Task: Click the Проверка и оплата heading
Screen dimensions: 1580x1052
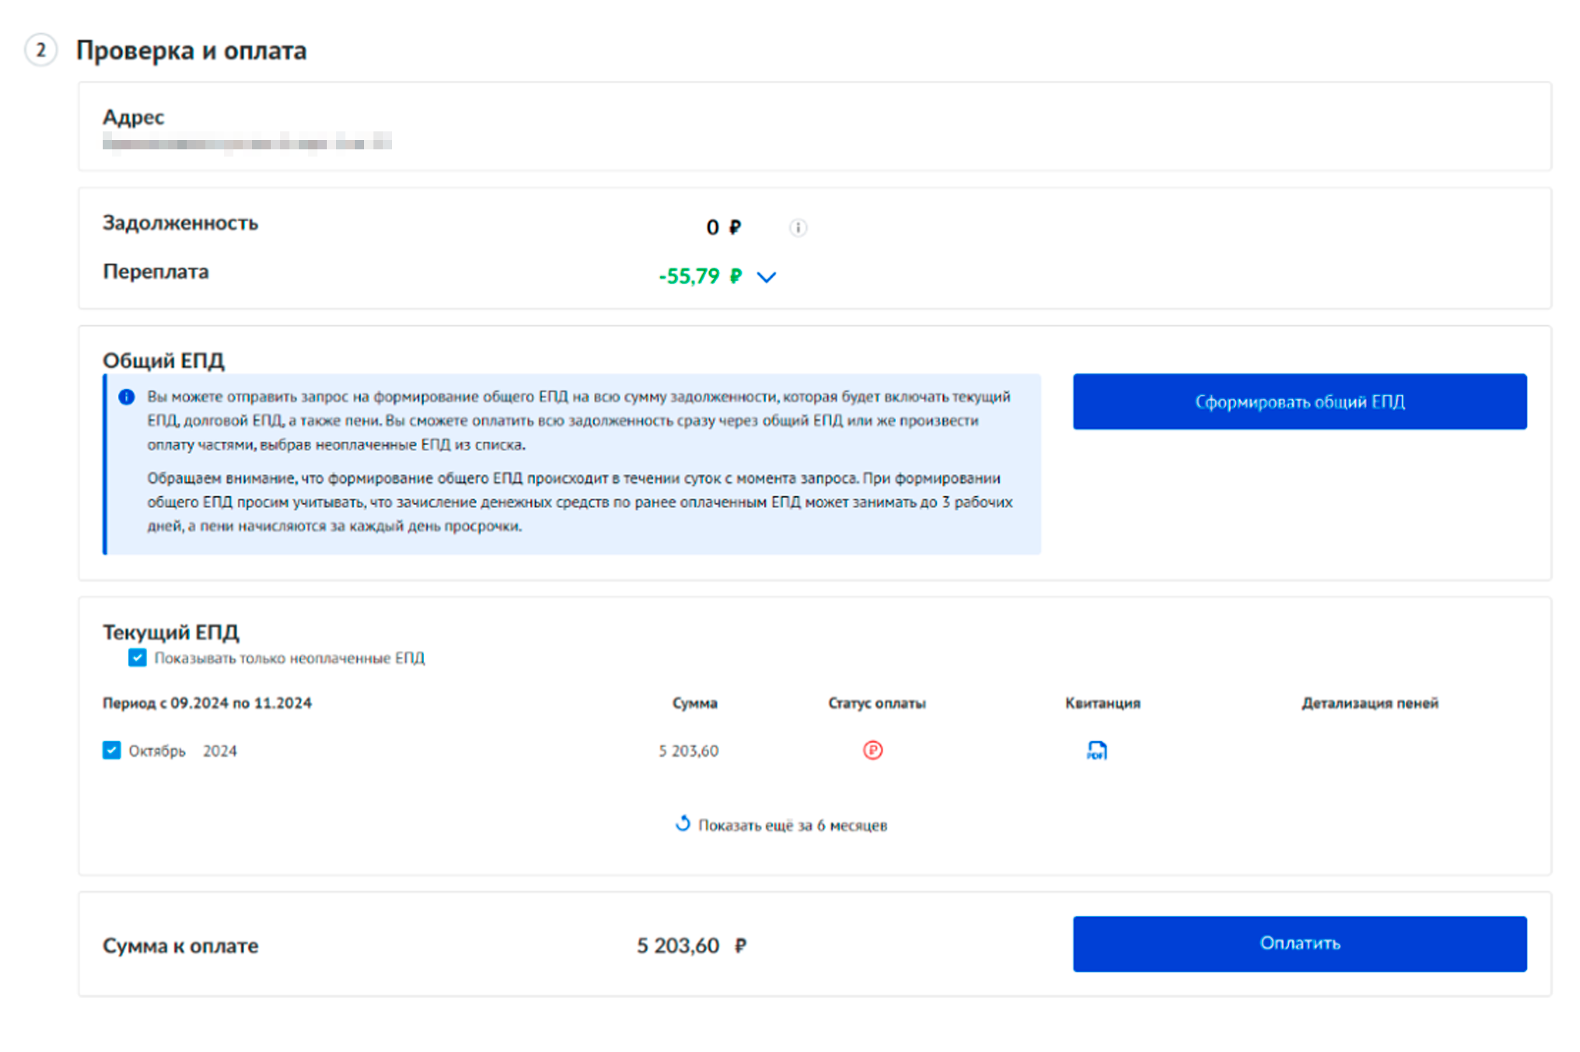Action: 191,50
